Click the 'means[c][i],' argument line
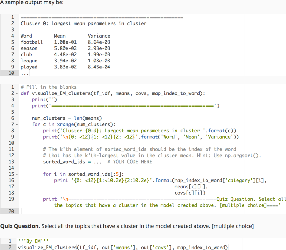 tap(191, 187)
